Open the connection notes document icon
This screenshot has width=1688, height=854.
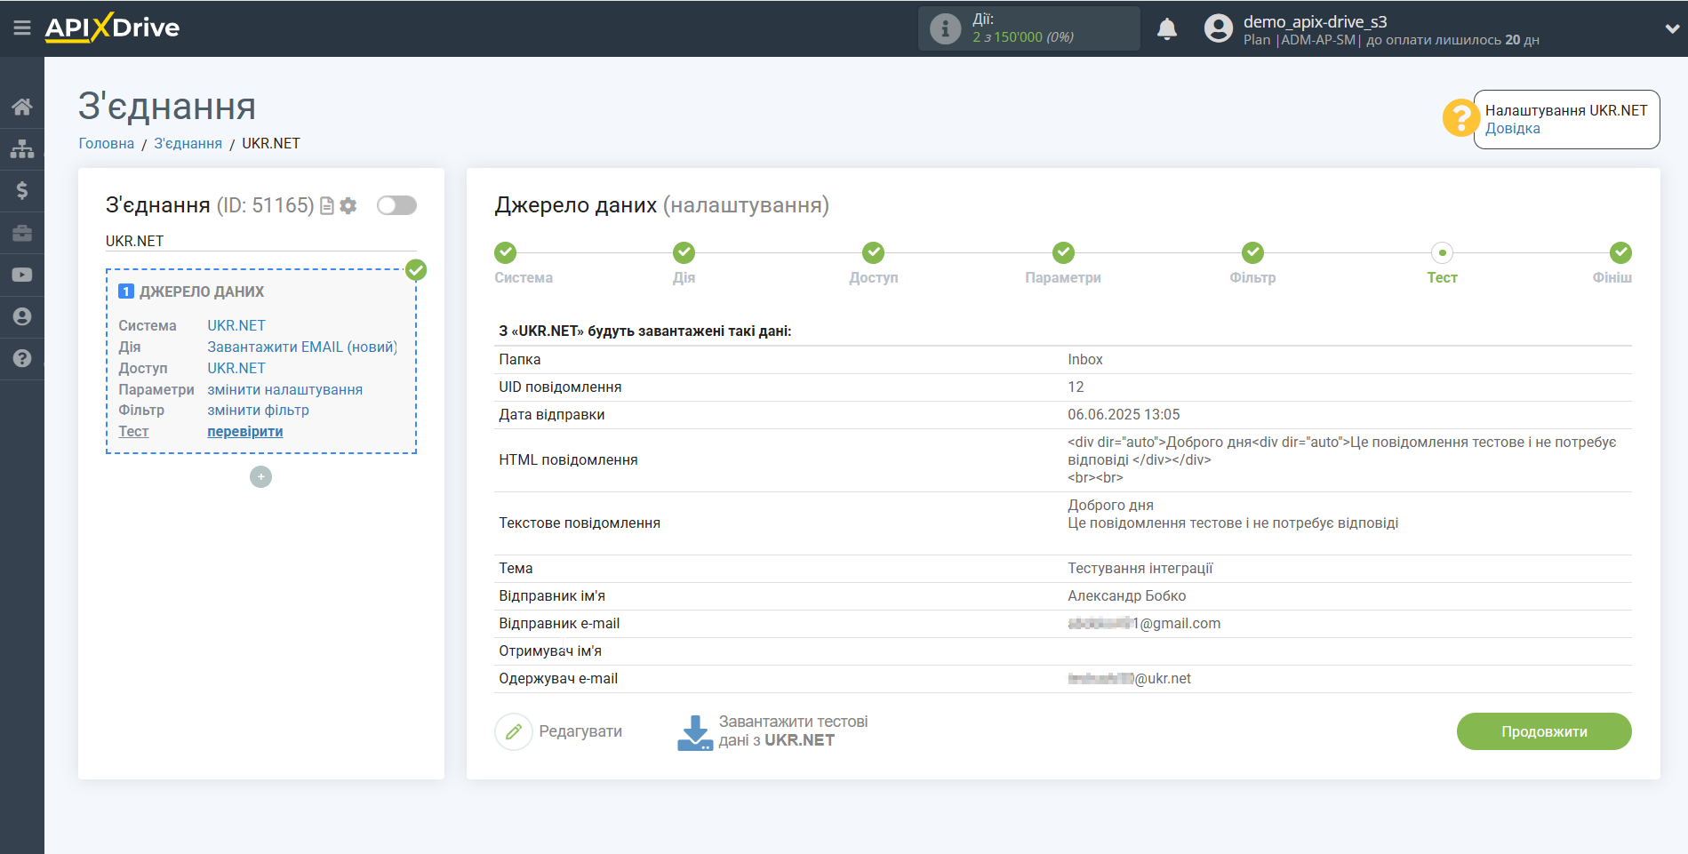(x=327, y=205)
